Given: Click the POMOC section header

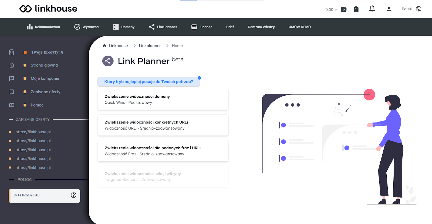Looking at the screenshot, I should (25, 180).
